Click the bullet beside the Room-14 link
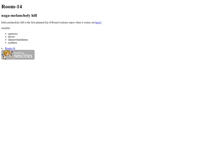The width and height of the screenshot is (213, 159). [2, 48]
